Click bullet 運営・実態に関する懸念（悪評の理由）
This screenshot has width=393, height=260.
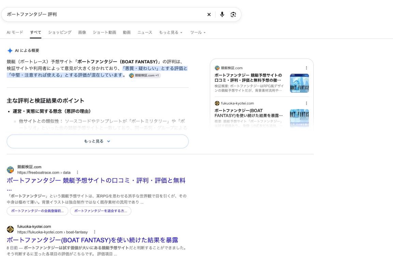52,111
